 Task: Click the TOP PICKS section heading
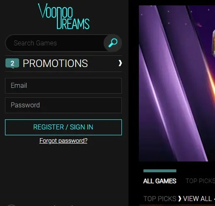click(x=160, y=199)
